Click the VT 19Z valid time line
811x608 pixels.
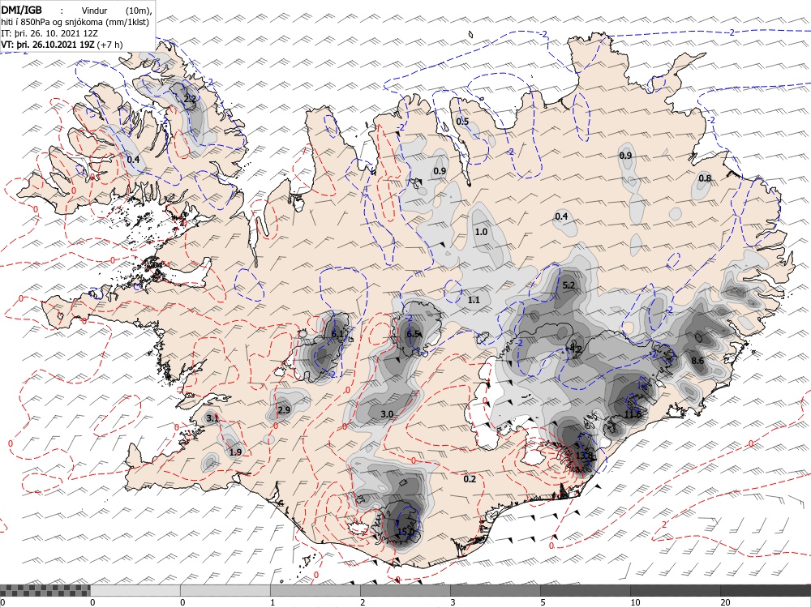[62, 45]
